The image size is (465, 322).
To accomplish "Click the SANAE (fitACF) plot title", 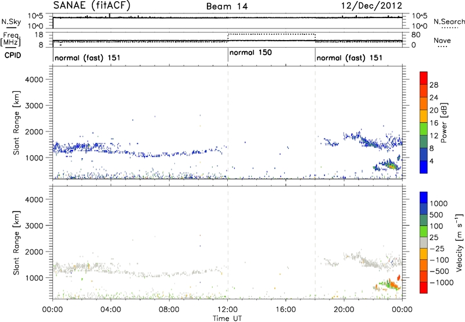I will click(92, 6).
